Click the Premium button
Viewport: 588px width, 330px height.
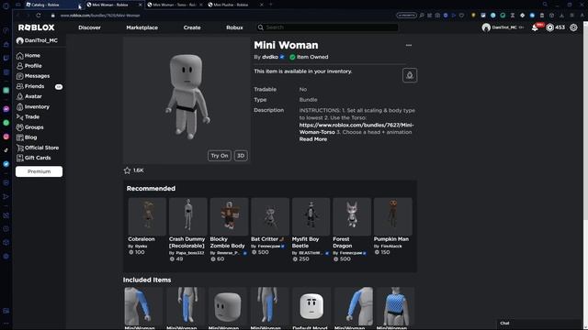click(x=39, y=171)
